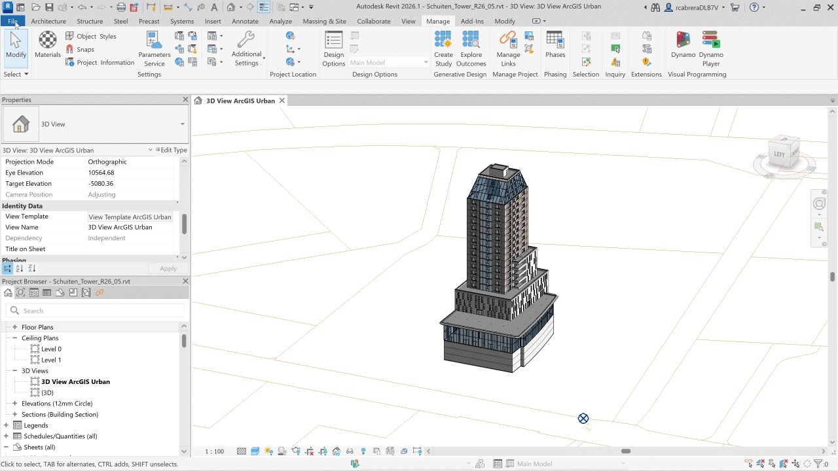Open the Annotate ribbon tab
The image size is (838, 471).
[245, 21]
